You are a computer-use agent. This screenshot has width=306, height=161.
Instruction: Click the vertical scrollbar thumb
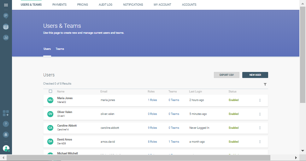coord(303,54)
